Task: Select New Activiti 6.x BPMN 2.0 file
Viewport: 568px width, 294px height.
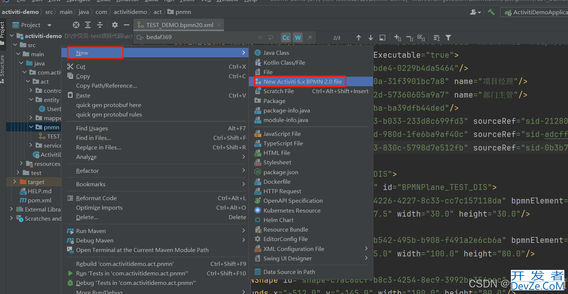Action: (311, 81)
